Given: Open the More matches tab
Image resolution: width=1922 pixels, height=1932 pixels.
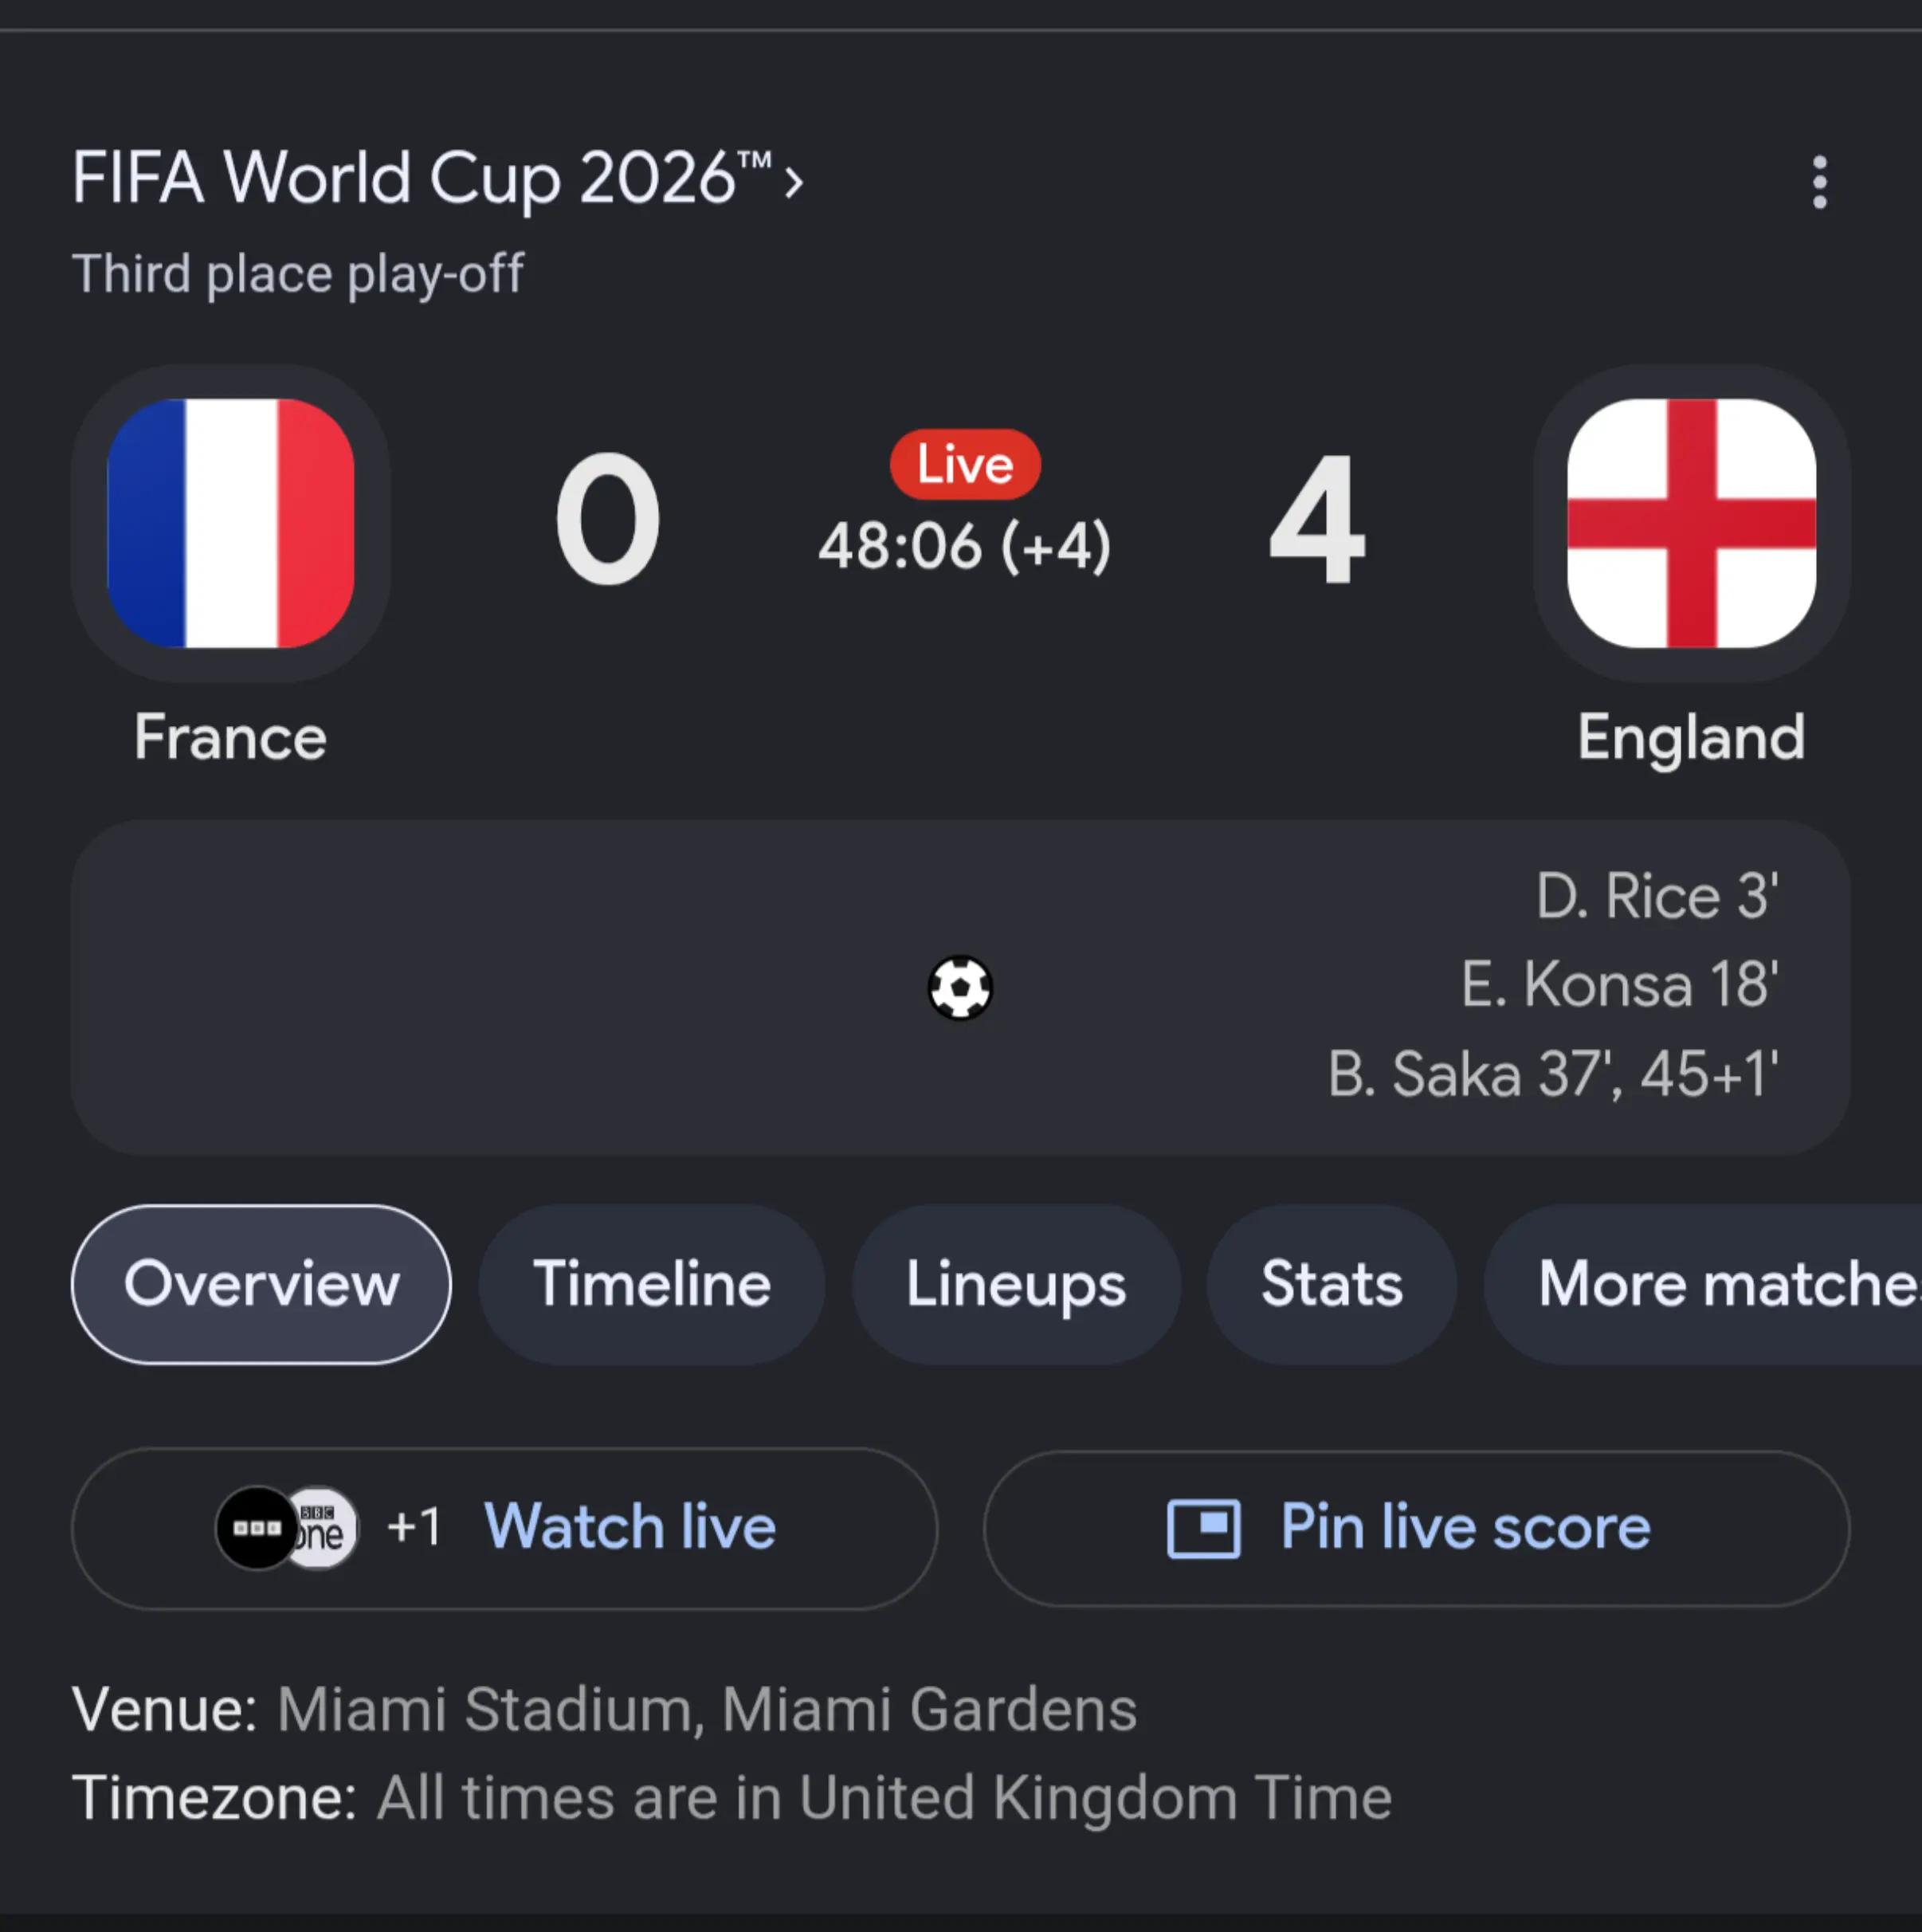Looking at the screenshot, I should click(x=1703, y=1284).
